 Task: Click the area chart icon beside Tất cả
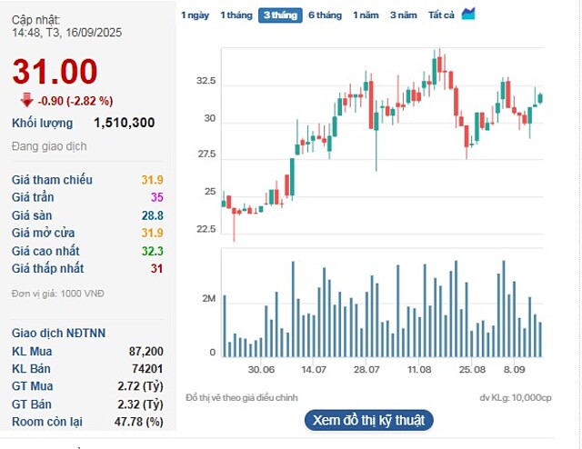(x=468, y=14)
